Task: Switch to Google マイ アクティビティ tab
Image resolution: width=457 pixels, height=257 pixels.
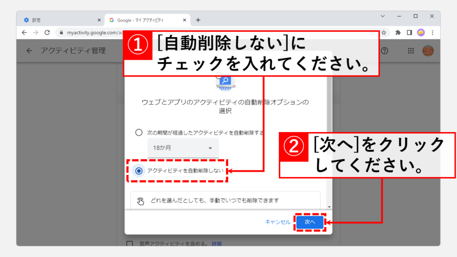Action: 147,20
